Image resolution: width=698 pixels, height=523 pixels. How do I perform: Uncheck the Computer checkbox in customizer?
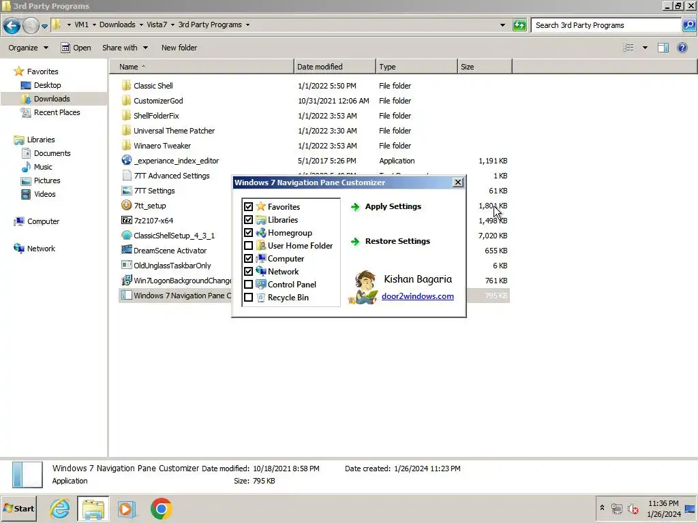coord(248,258)
